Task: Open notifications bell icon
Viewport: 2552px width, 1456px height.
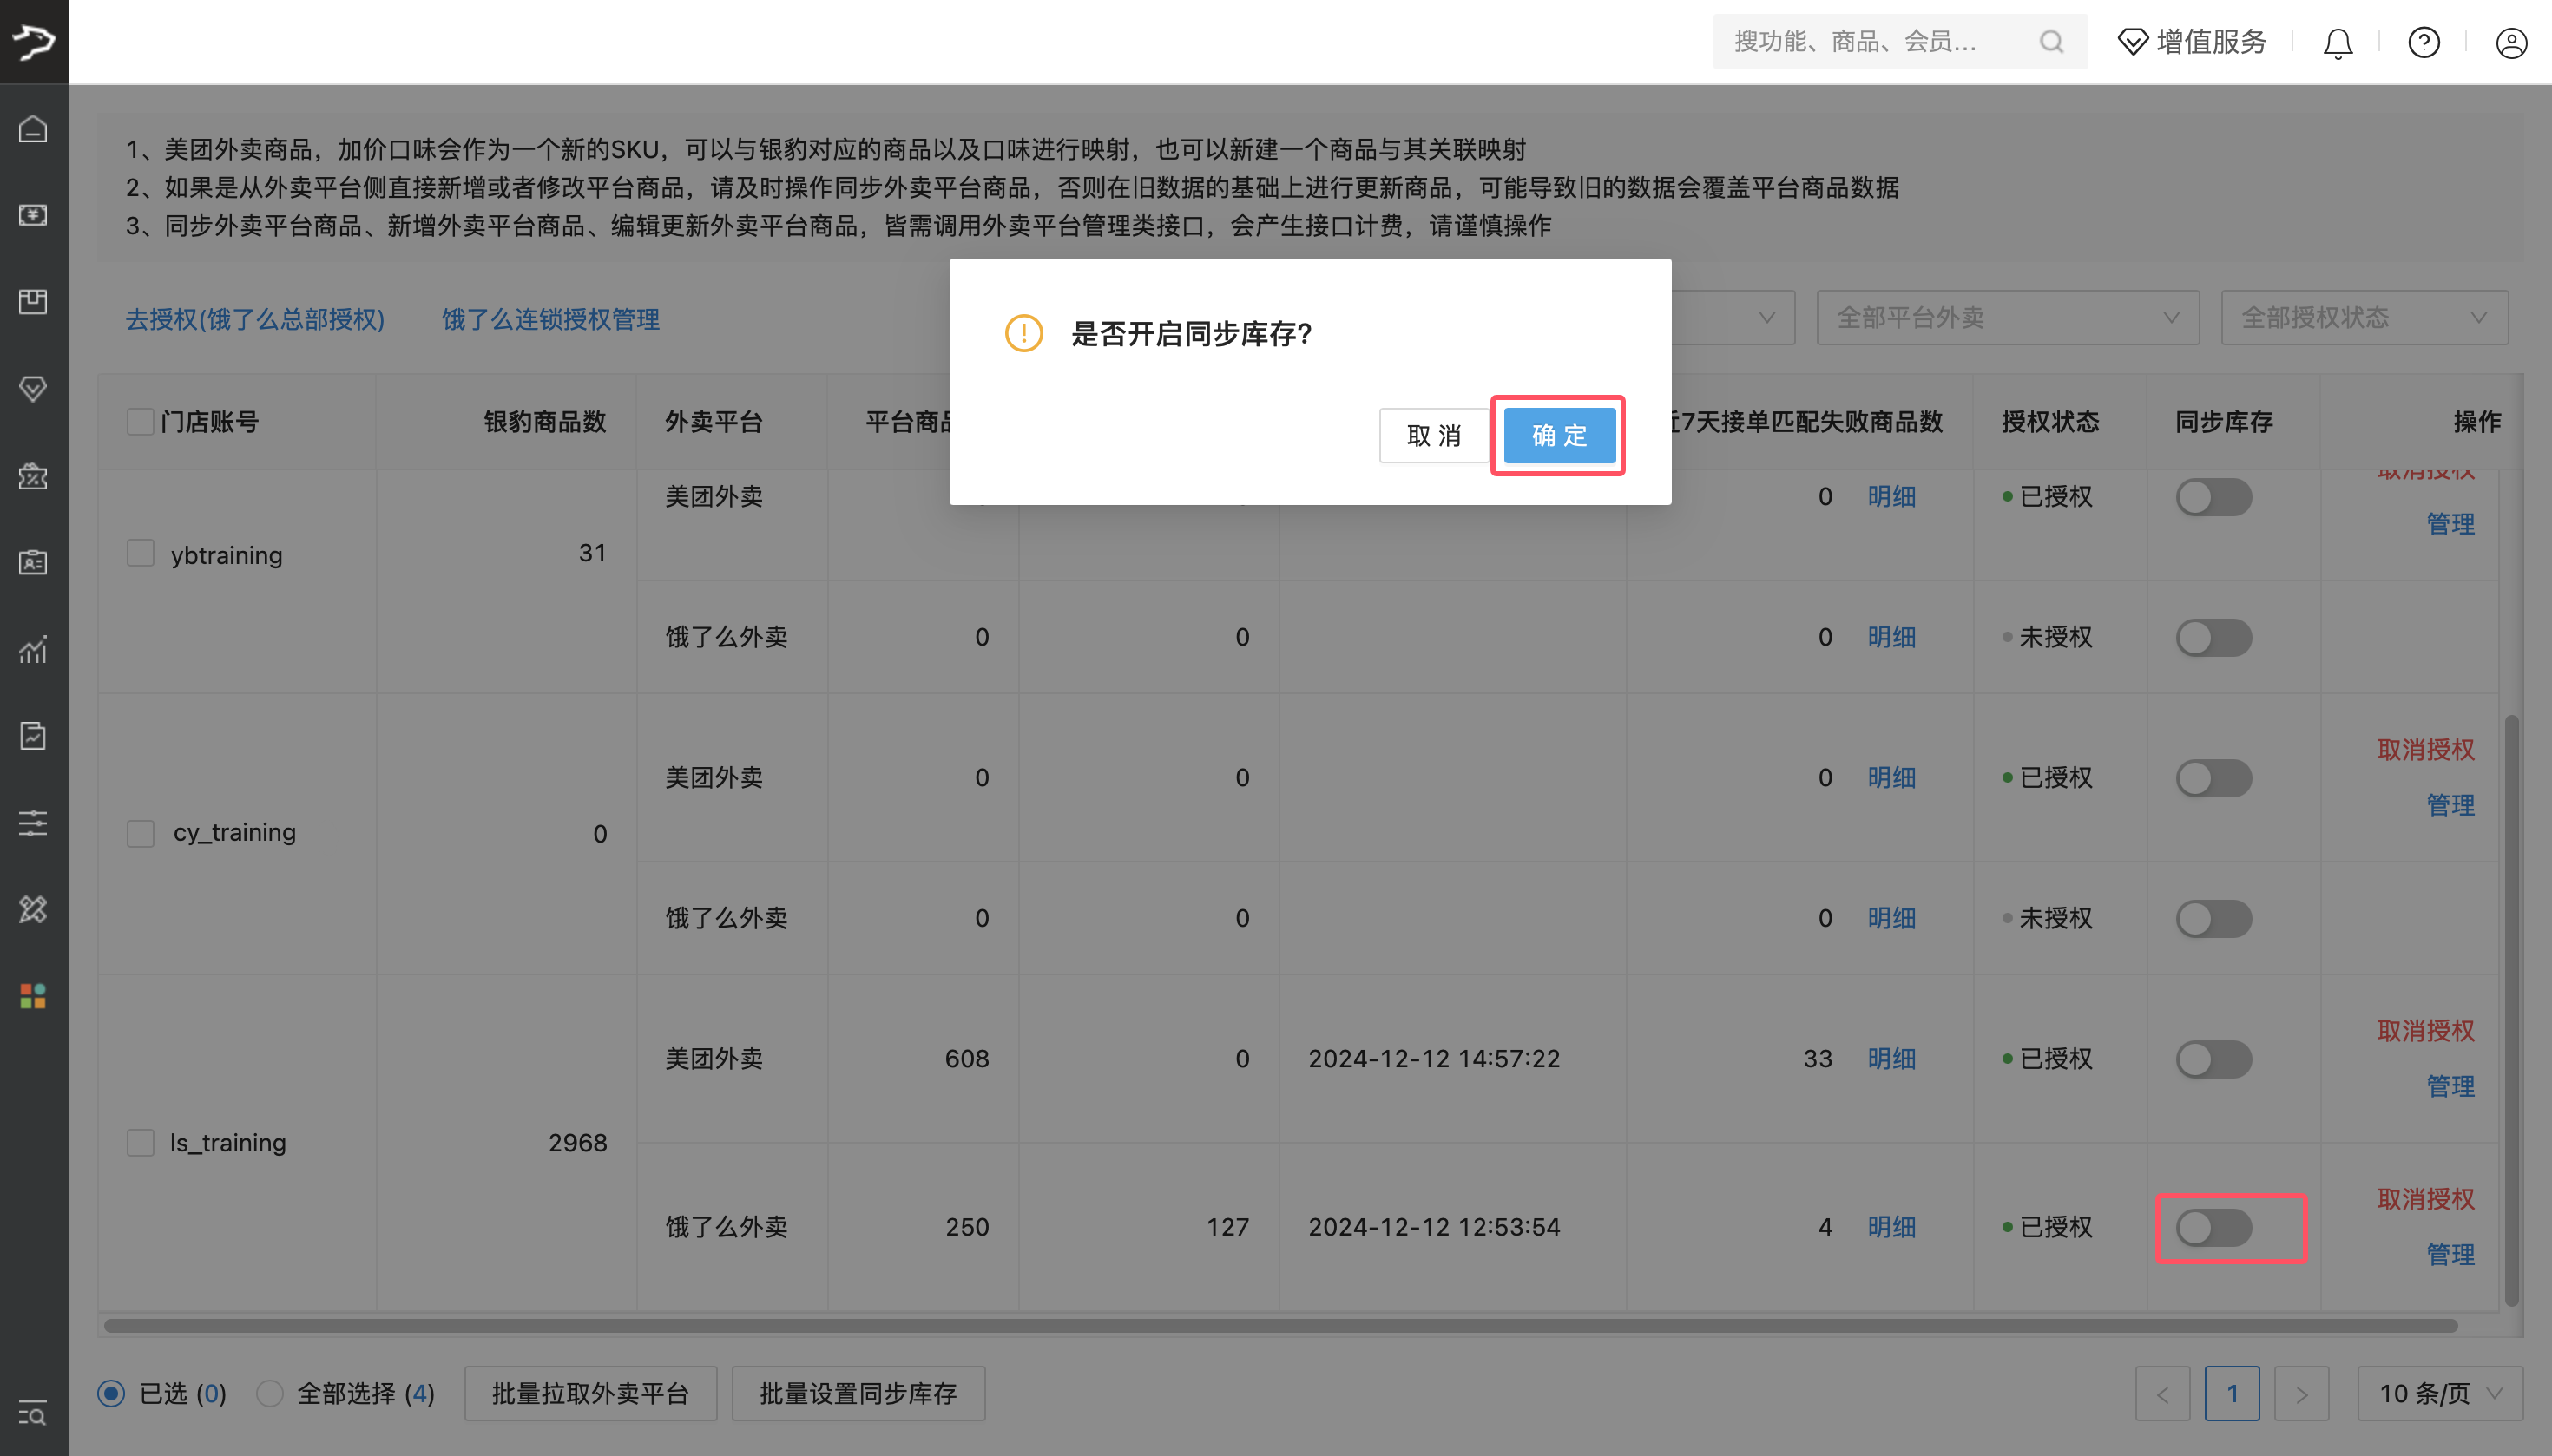Action: point(2337,42)
